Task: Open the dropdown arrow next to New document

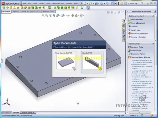Action: point(88,4)
